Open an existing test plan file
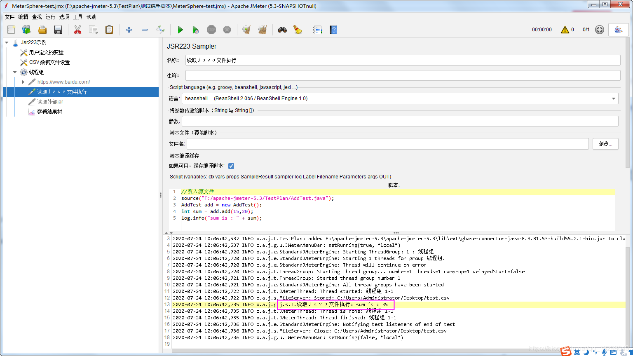The height and width of the screenshot is (356, 633). tap(42, 29)
